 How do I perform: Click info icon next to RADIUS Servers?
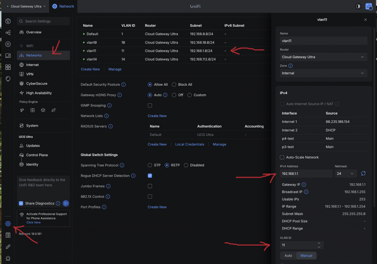110,126
